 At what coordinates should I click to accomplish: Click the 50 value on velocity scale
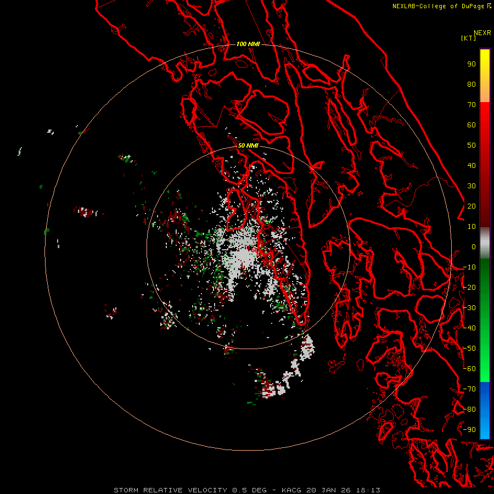pyautogui.click(x=471, y=145)
